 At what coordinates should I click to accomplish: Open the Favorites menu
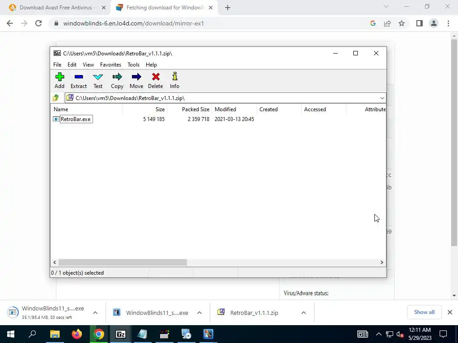[x=111, y=65]
